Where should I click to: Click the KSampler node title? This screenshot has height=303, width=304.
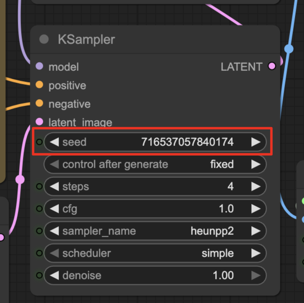[86, 39]
